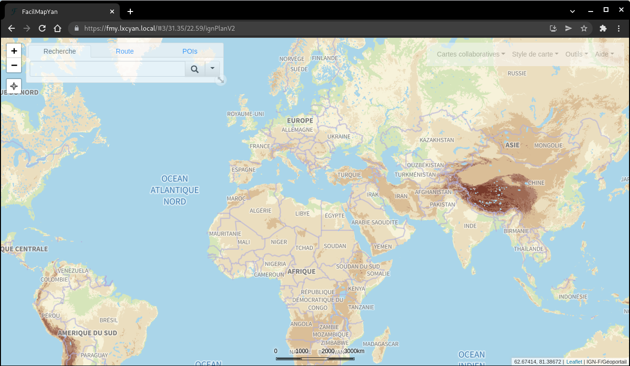Open browser extensions puzzle icon
Screen dimensions: 630x366
603,28
